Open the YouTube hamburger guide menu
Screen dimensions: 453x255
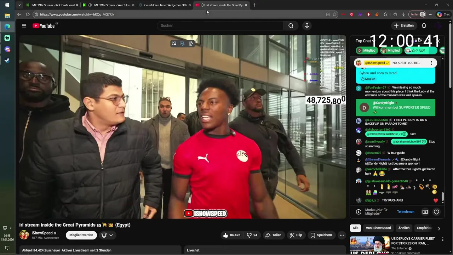24,25
